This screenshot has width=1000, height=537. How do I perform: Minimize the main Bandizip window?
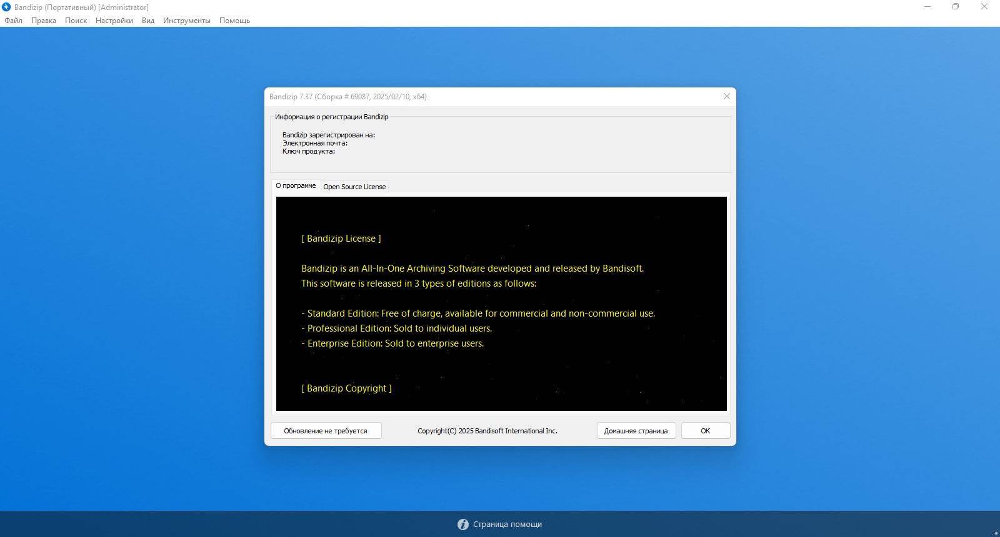[x=927, y=7]
